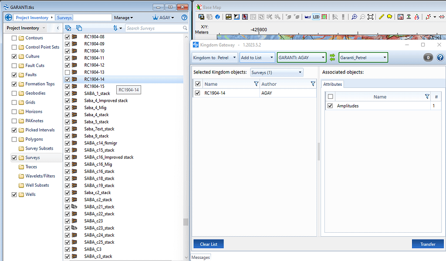Click the green rig icon in Base Map toolbar

[x=409, y=17]
